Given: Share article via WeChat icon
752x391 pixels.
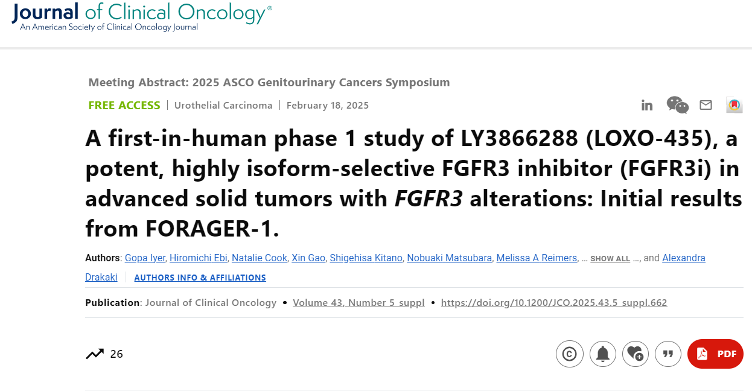Looking at the screenshot, I should point(677,105).
